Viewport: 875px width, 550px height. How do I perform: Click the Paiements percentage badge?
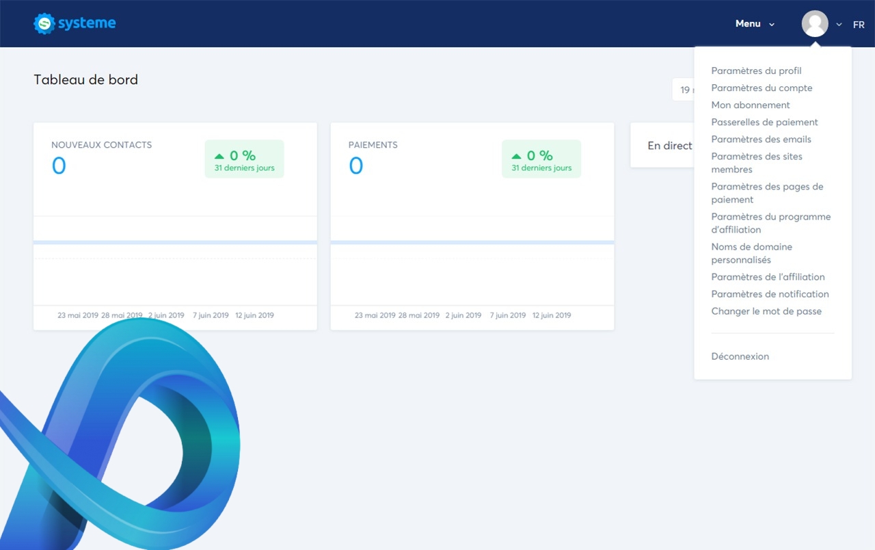541,159
